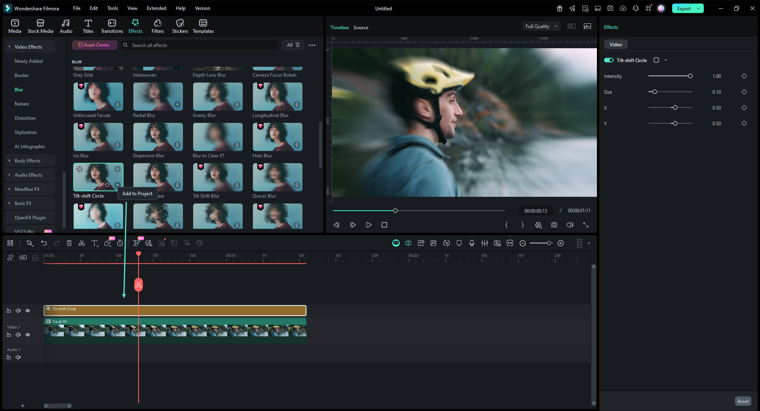This screenshot has height=411, width=760.
Task: Take a snapshot with the camera icon
Action: [554, 225]
